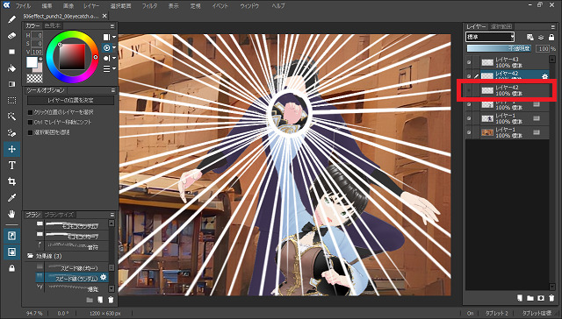The image size is (562, 319).
Task: Hide レイヤー43 with its eye icon
Action: coord(469,62)
